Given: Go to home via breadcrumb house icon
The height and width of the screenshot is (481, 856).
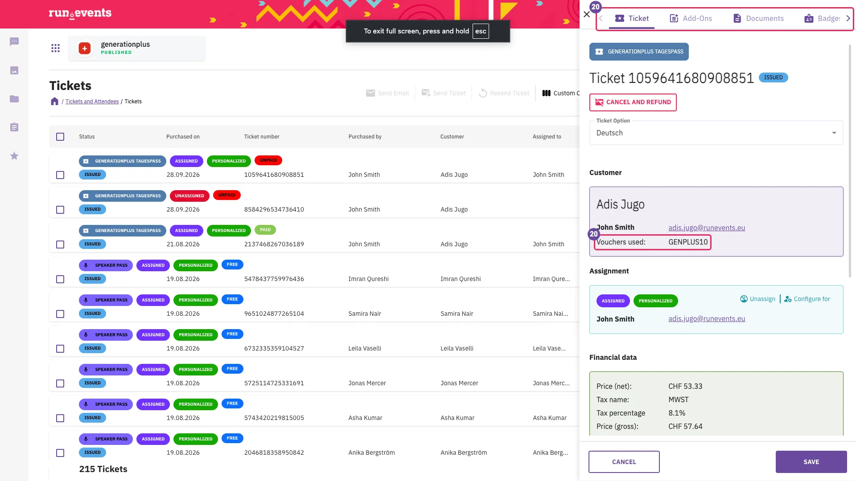Looking at the screenshot, I should coord(54,101).
